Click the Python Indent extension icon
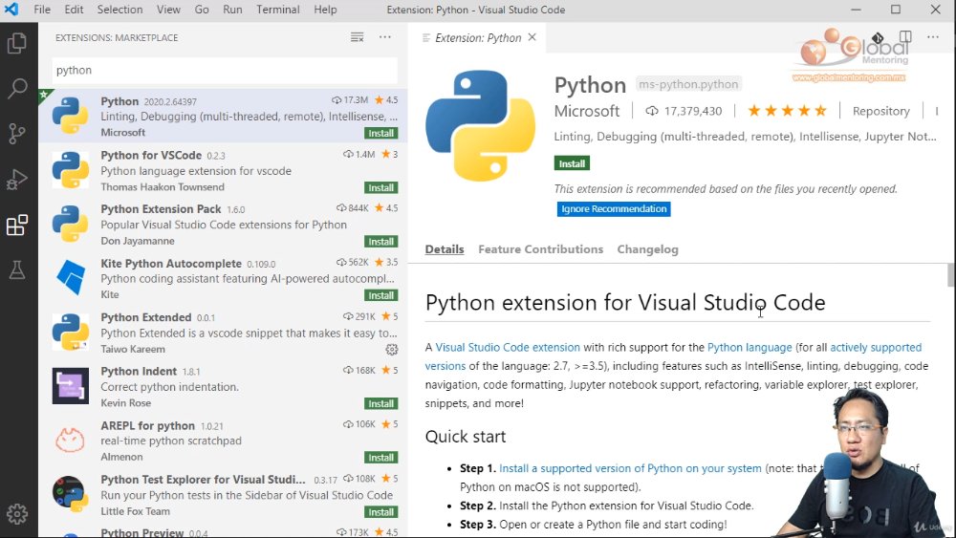The image size is (956, 538). 71,386
